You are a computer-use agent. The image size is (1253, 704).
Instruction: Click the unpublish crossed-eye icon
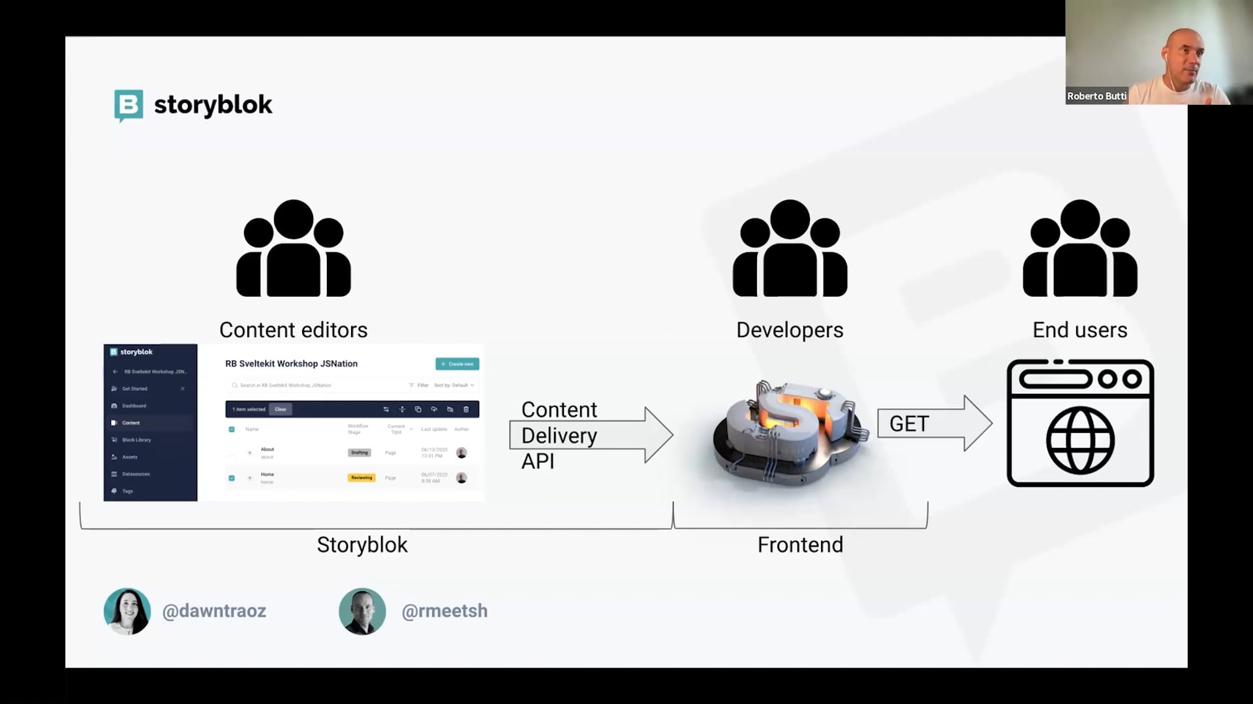[450, 409]
